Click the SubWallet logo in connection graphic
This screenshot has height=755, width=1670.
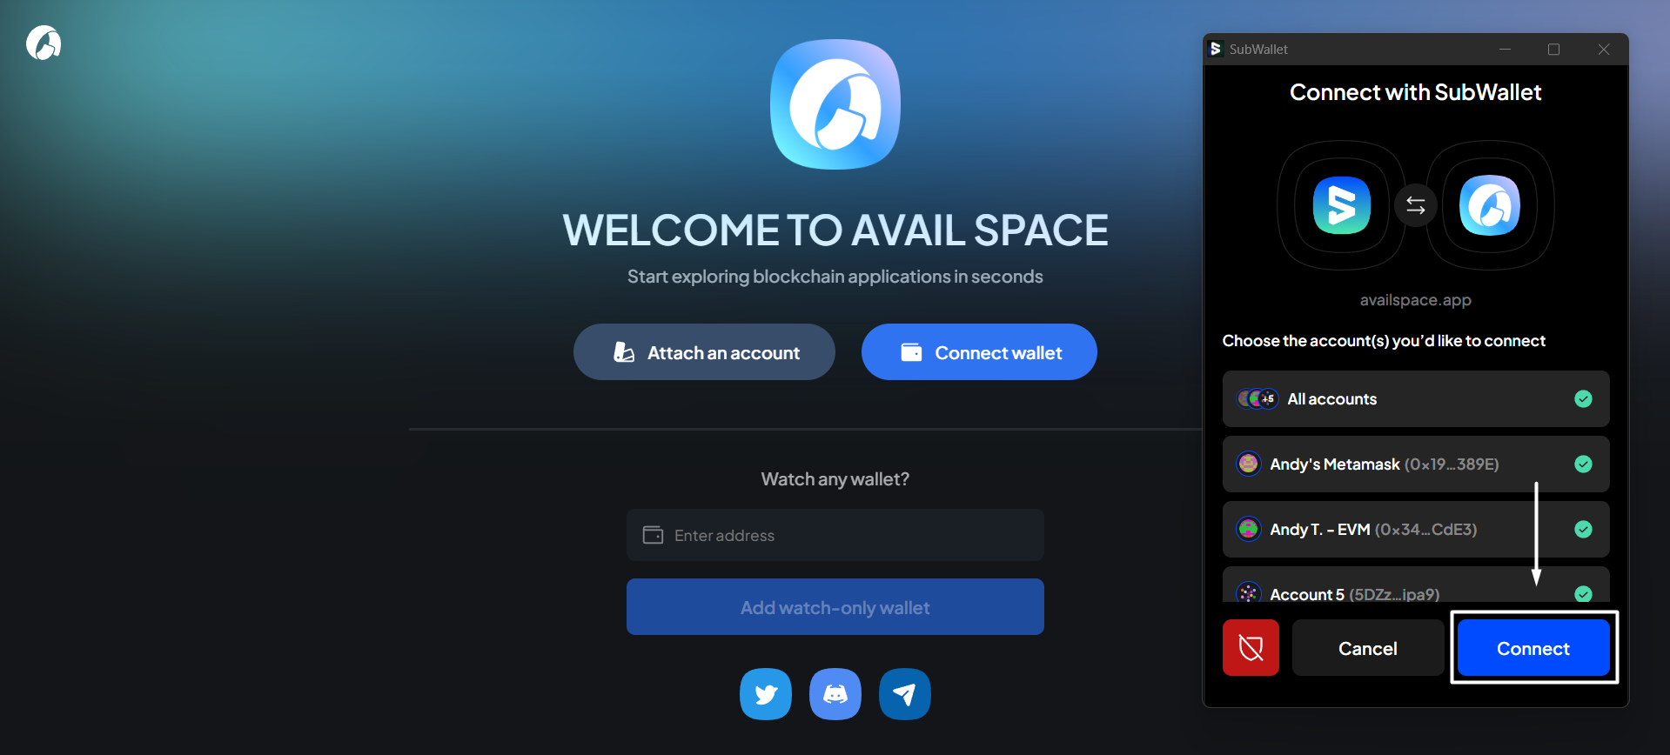(1342, 205)
